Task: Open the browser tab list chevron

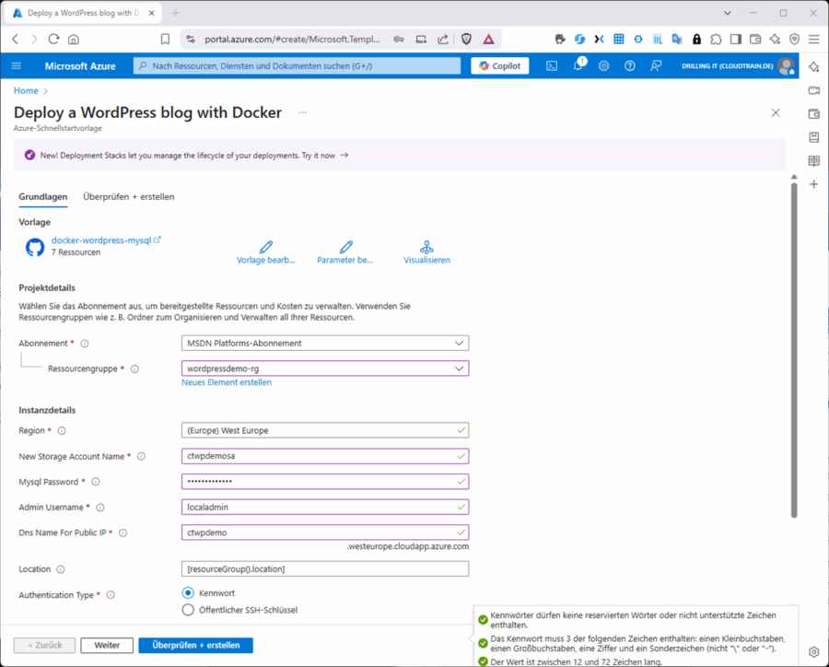Action: 728,13
